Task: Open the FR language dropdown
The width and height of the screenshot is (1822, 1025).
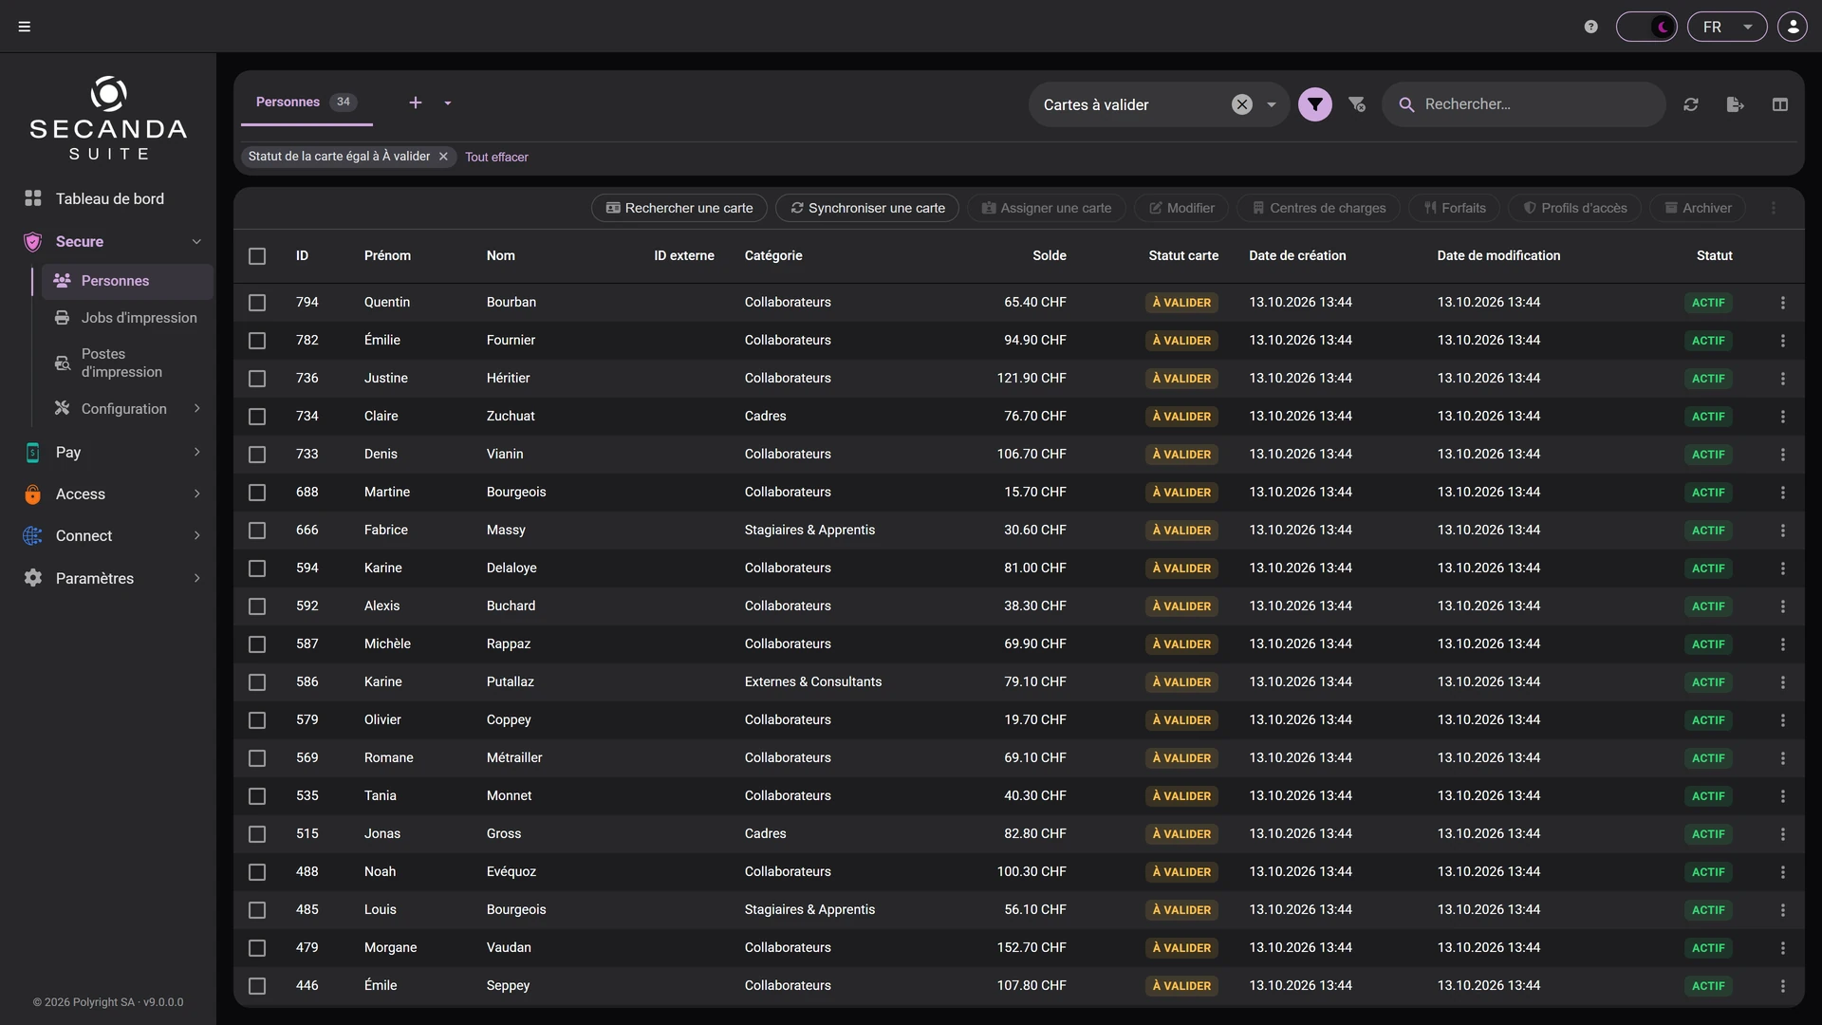Action: [1727, 27]
